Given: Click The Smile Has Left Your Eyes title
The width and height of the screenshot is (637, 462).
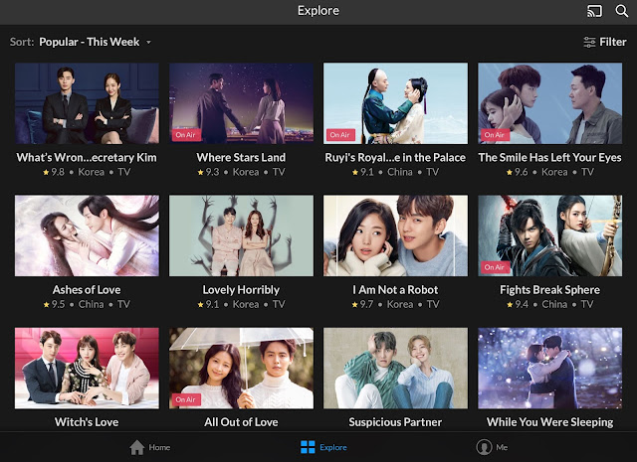Looking at the screenshot, I should click(549, 157).
